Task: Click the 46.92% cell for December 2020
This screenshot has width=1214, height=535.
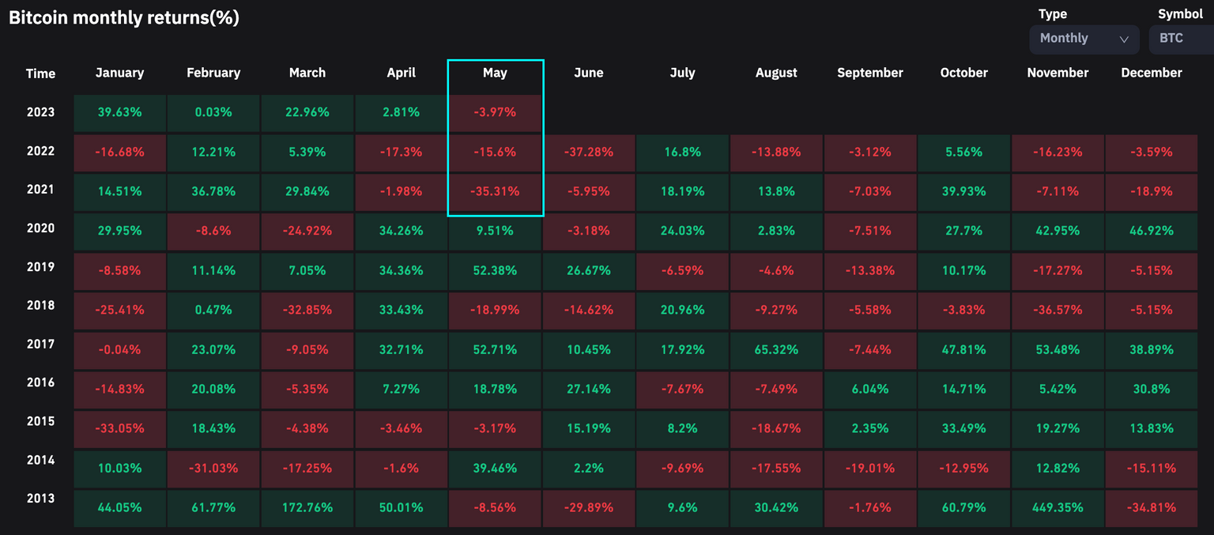Action: 1152,232
